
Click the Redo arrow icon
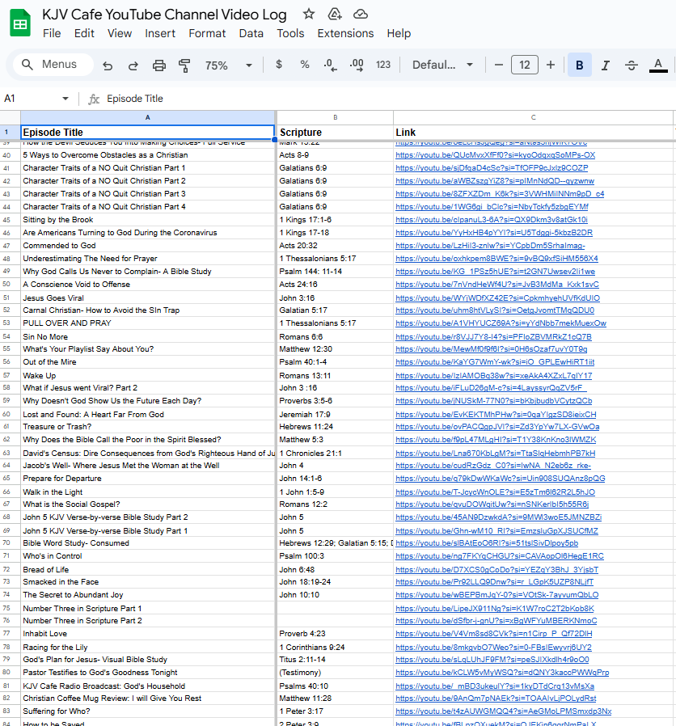(x=133, y=65)
